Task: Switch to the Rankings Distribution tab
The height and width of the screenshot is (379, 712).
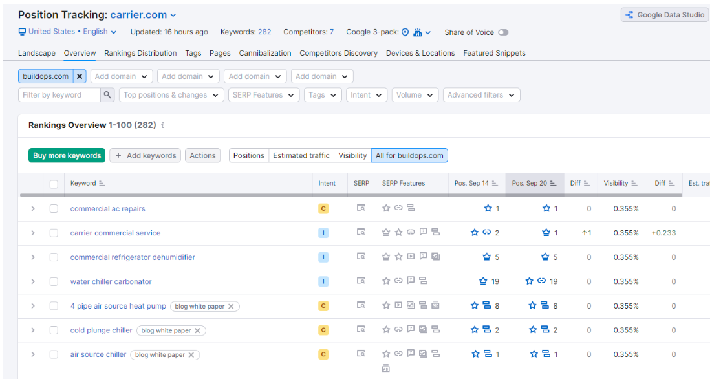Action: point(140,53)
